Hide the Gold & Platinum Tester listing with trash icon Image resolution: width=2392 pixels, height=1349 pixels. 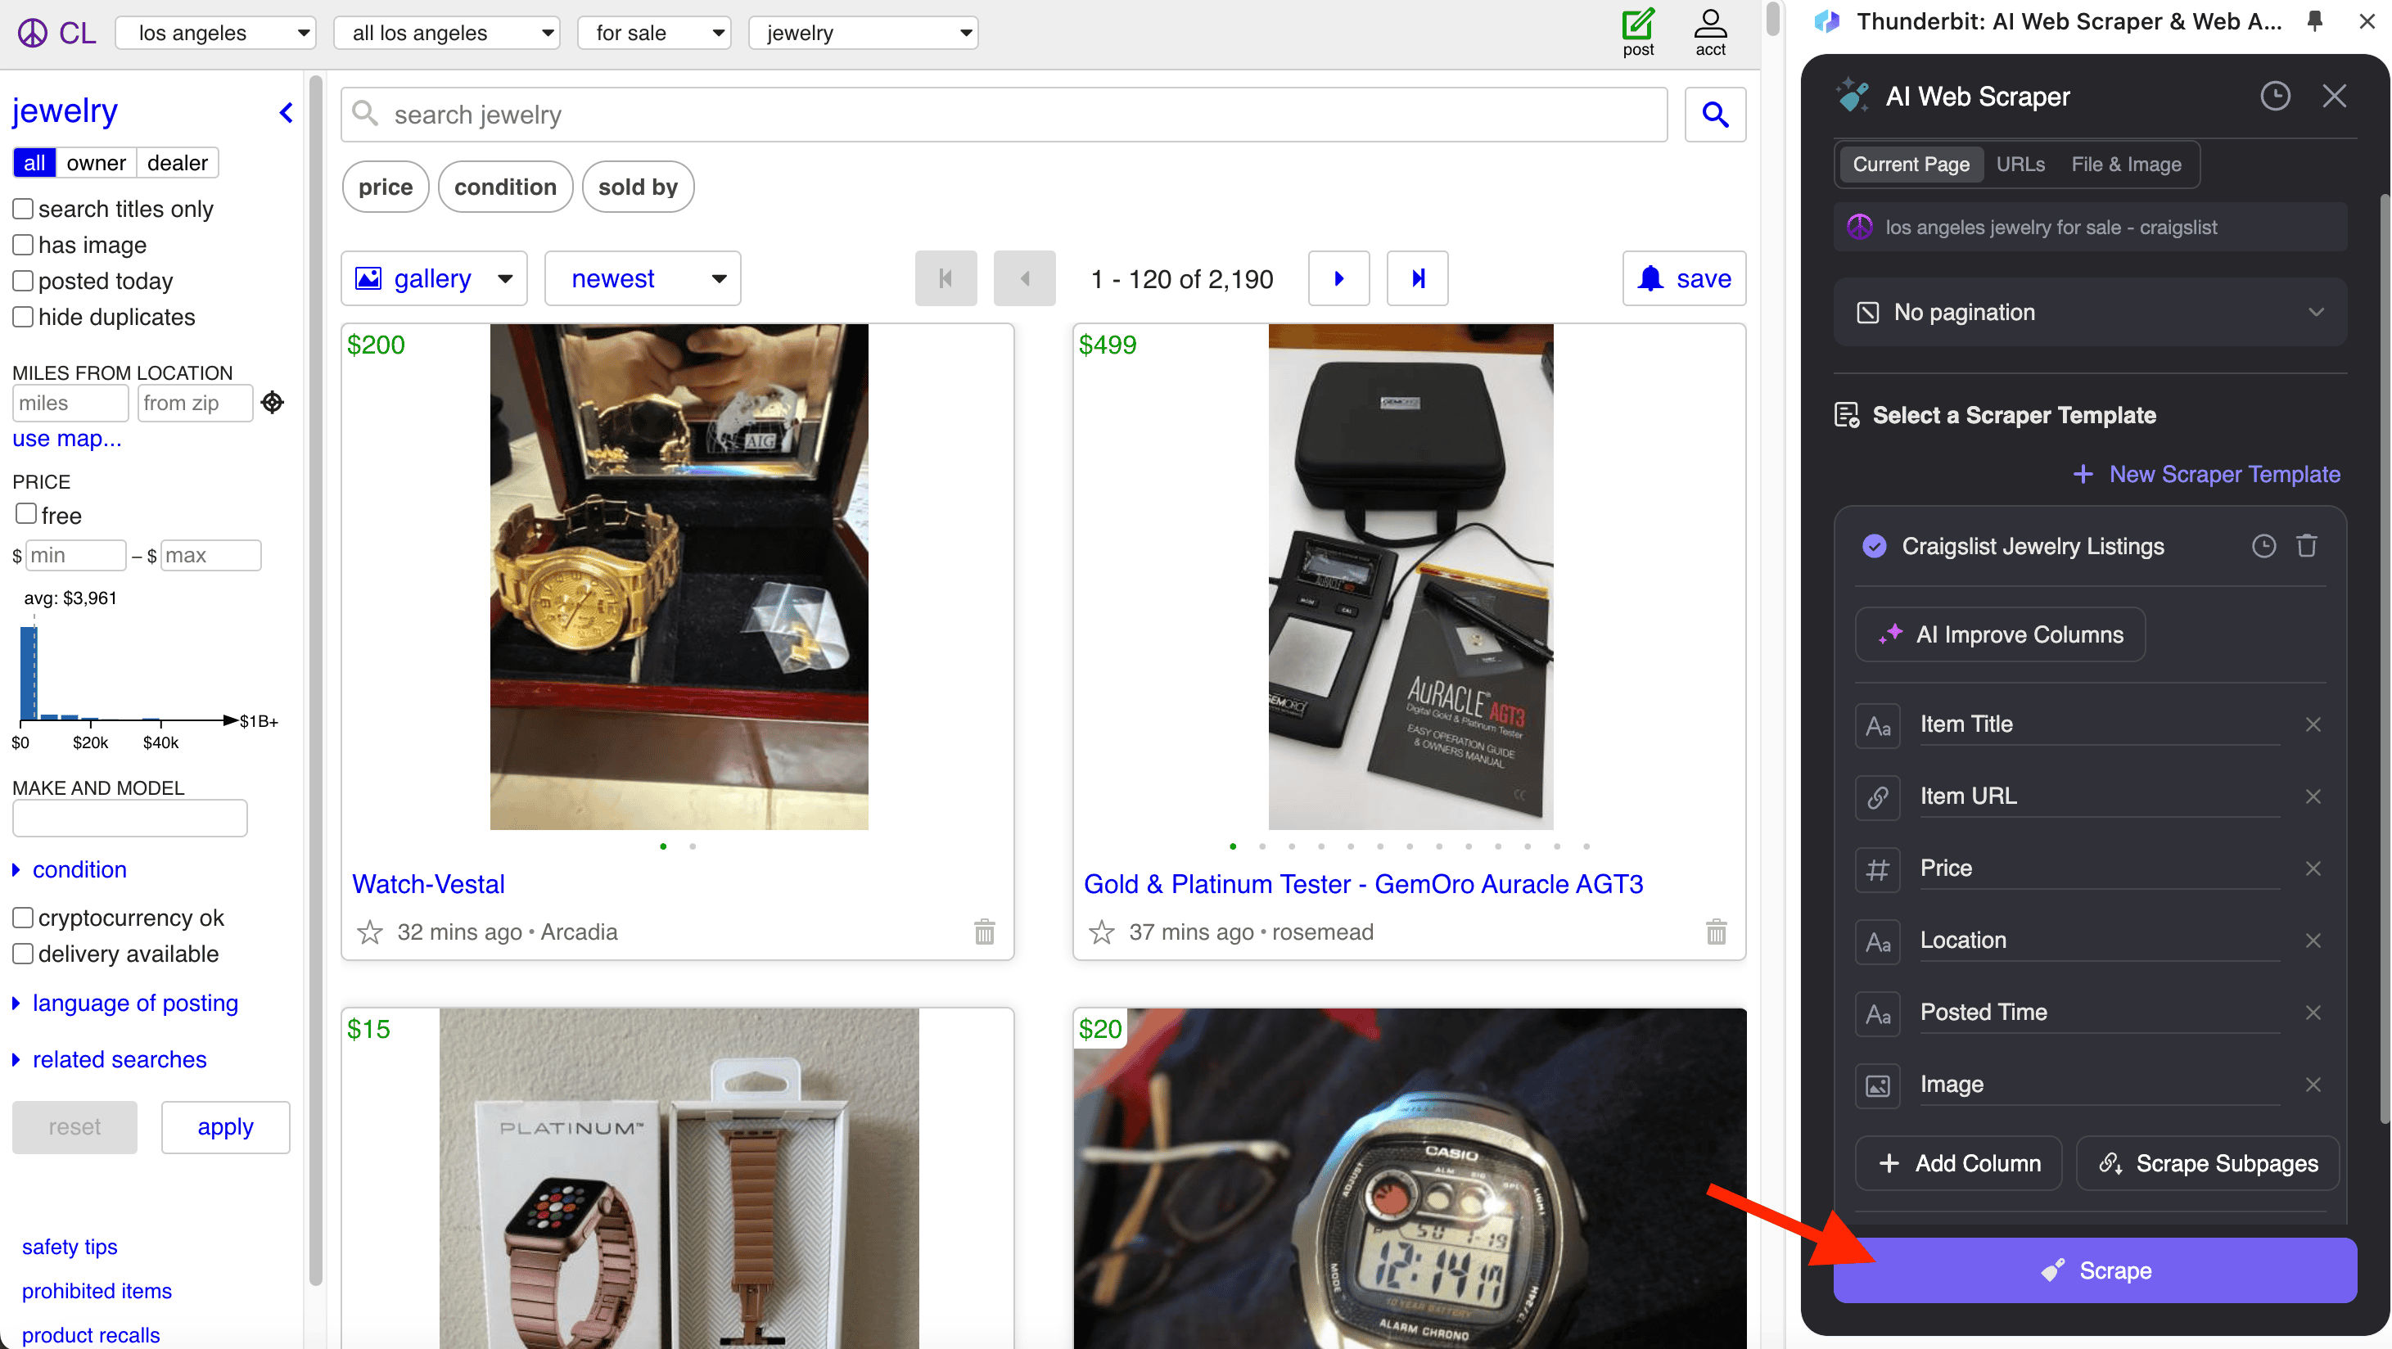(x=1716, y=932)
